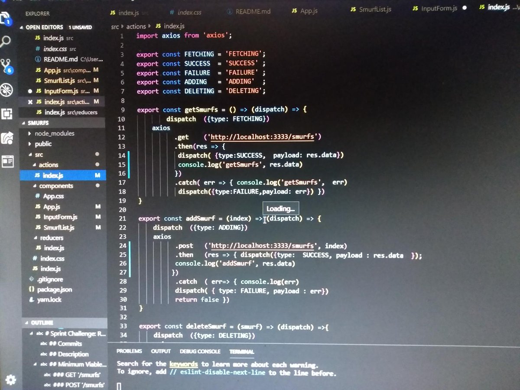Open the DEBUG CONSOLE panel tab
Viewport: 520px width, 390px height.
200,351
